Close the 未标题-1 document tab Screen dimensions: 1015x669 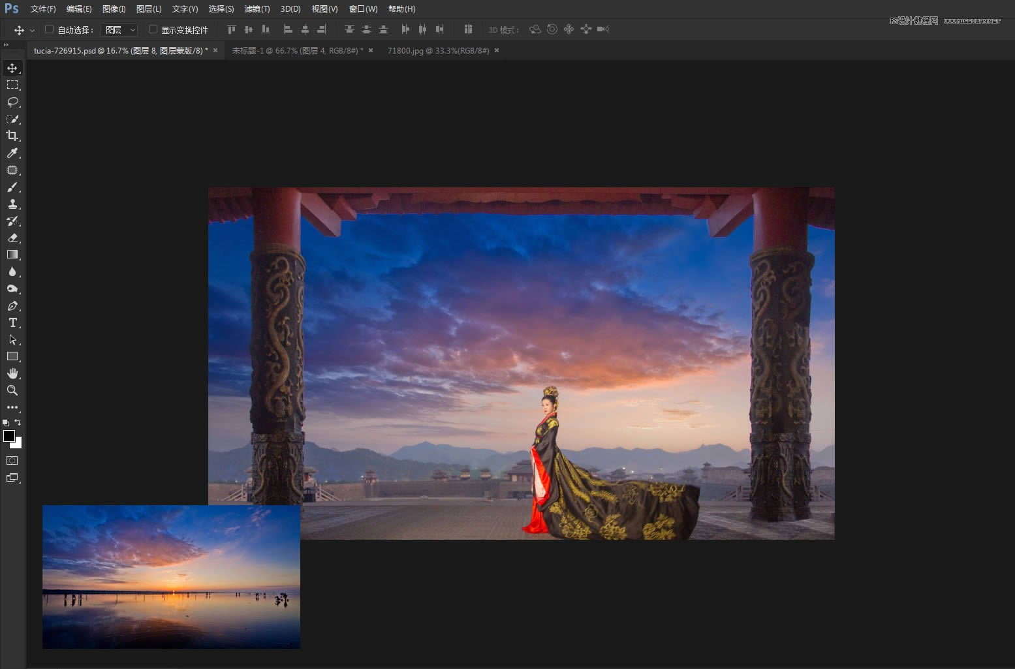[371, 50]
